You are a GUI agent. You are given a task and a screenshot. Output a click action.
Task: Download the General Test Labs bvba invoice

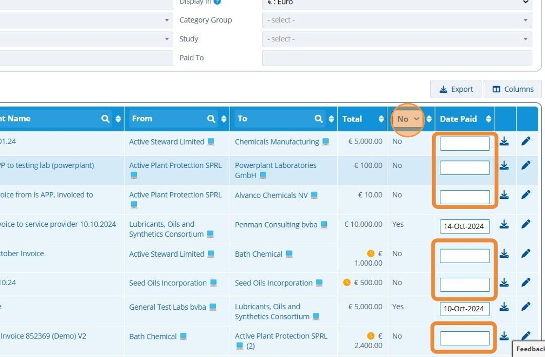click(504, 306)
